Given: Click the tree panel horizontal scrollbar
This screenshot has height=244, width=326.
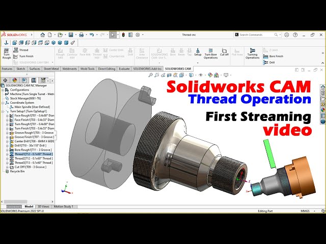Looking at the screenshot, I should pos(16,201).
